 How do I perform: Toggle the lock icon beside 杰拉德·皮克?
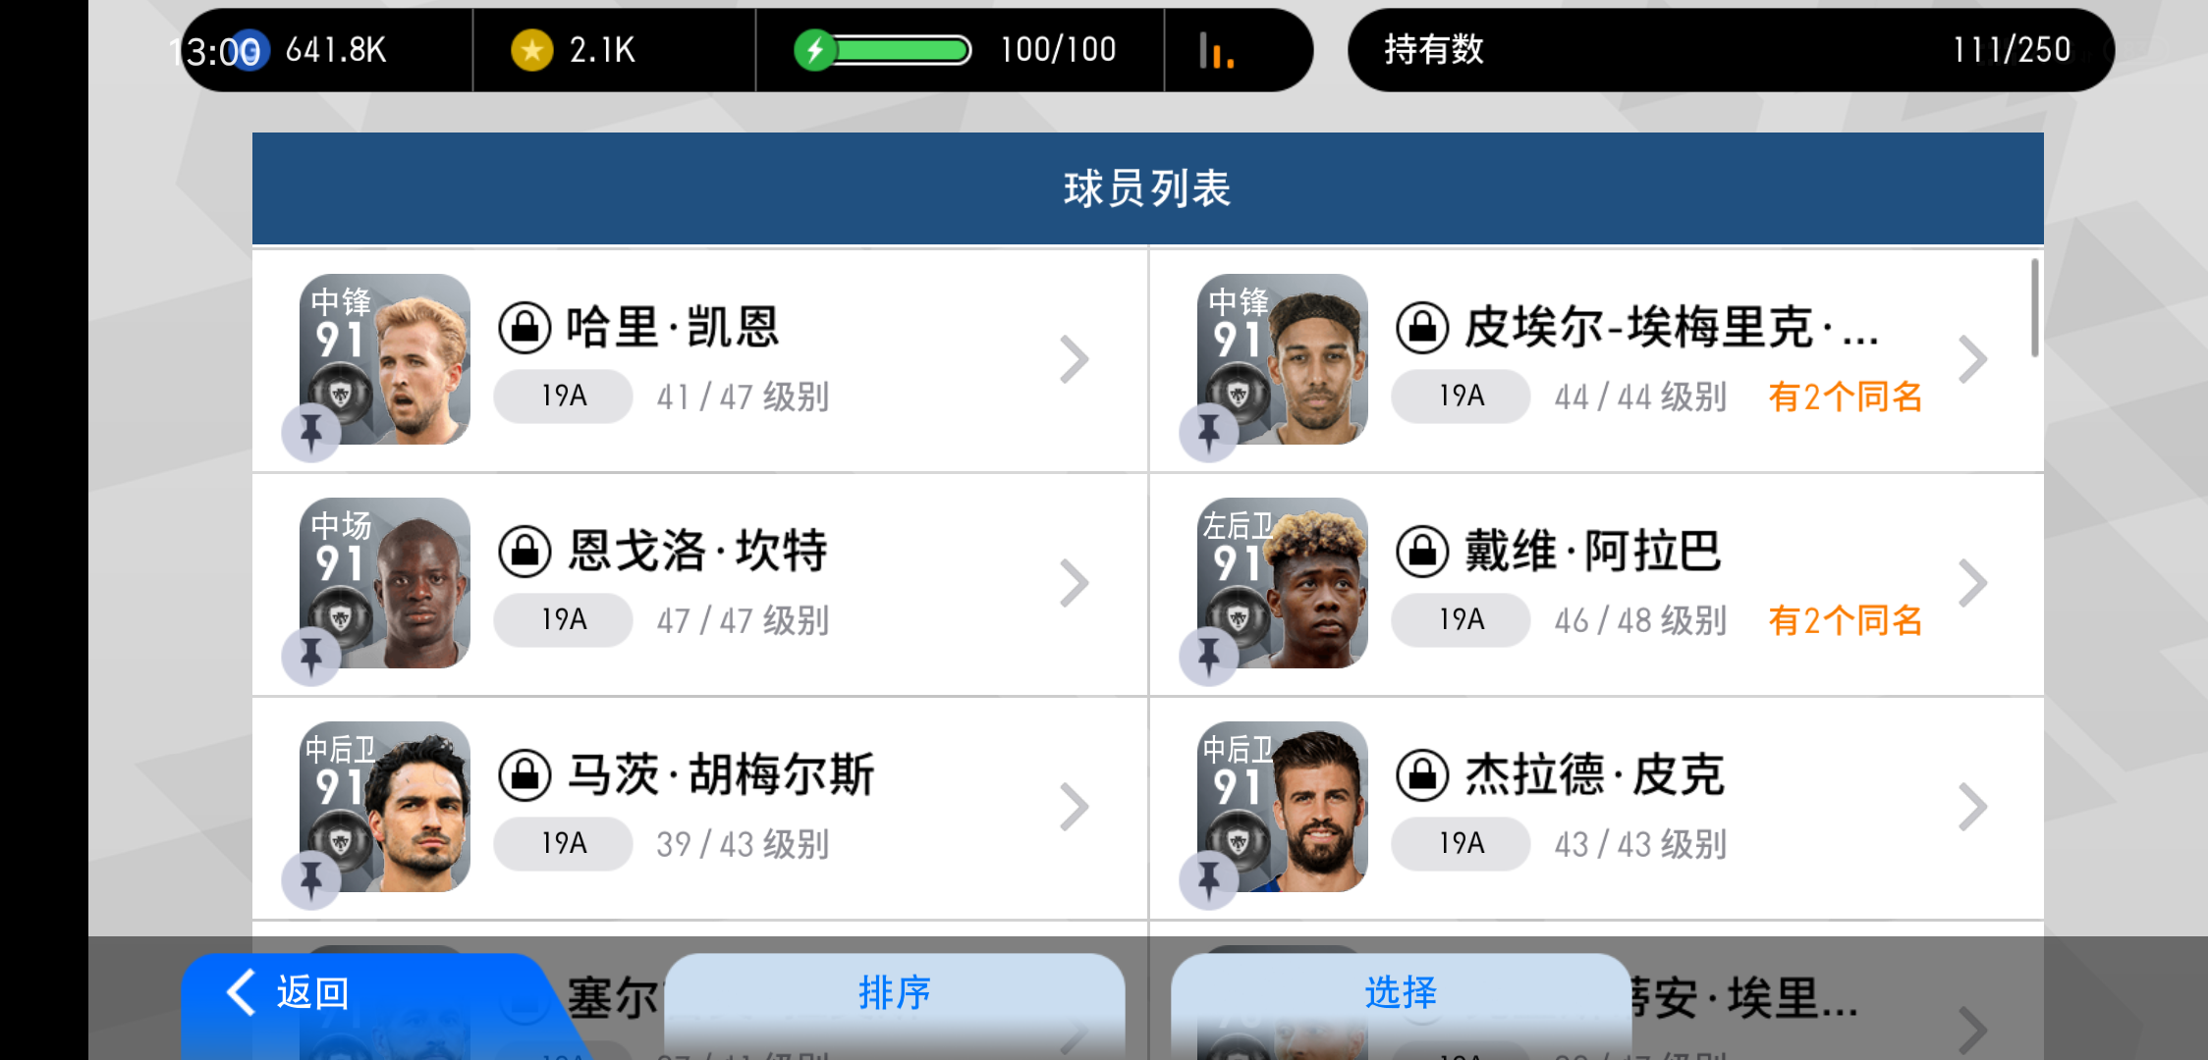(1422, 774)
